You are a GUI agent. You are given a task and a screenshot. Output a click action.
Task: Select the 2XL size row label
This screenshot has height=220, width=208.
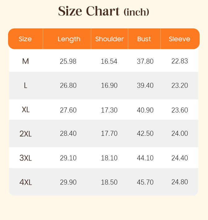click(25, 134)
